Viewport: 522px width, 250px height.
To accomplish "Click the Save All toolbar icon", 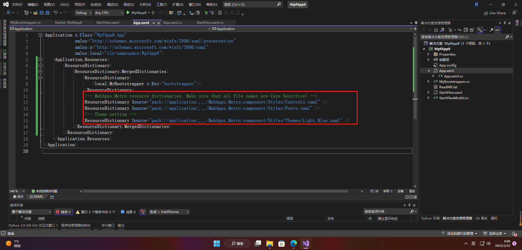I will [48, 13].
